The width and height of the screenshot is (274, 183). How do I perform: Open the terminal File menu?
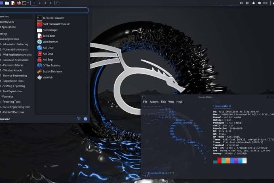pyautogui.click(x=145, y=102)
